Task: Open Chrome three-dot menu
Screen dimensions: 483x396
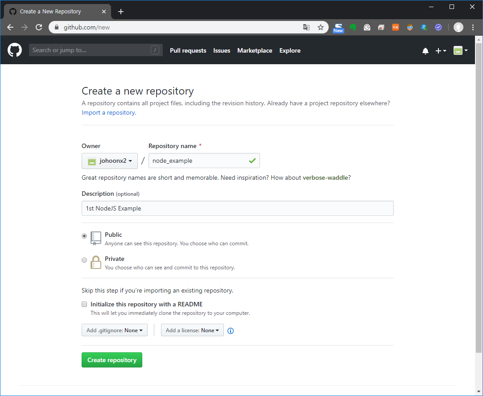Action: [473, 27]
